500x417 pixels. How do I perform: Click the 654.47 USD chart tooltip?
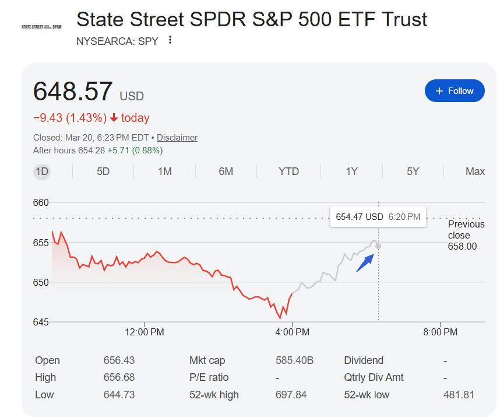[378, 216]
